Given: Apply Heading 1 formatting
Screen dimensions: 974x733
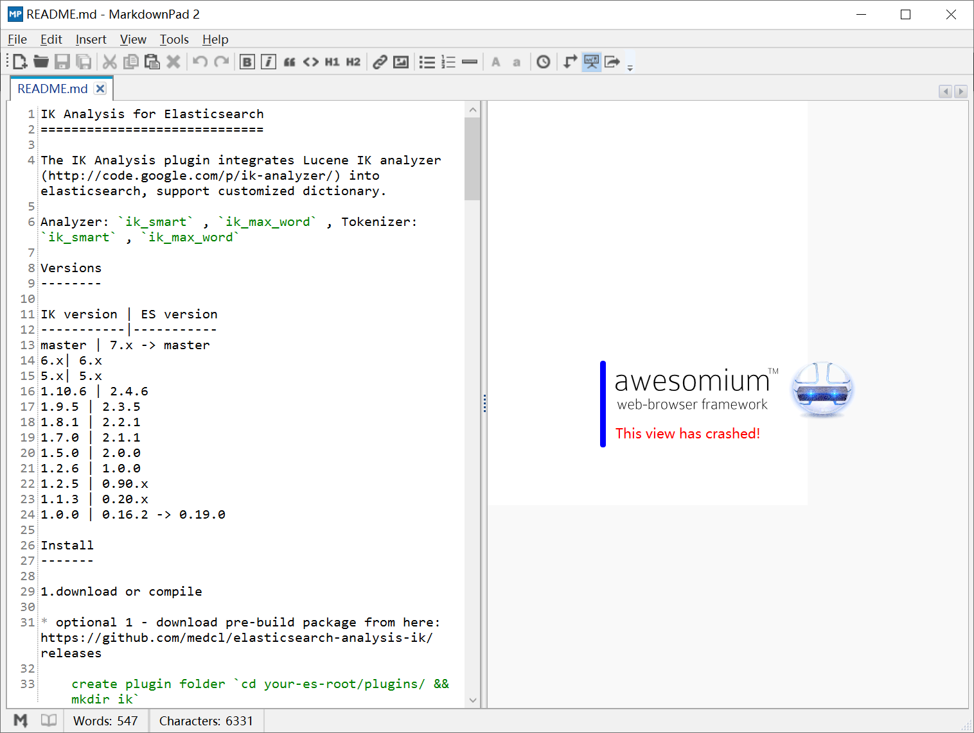Looking at the screenshot, I should coord(332,62).
